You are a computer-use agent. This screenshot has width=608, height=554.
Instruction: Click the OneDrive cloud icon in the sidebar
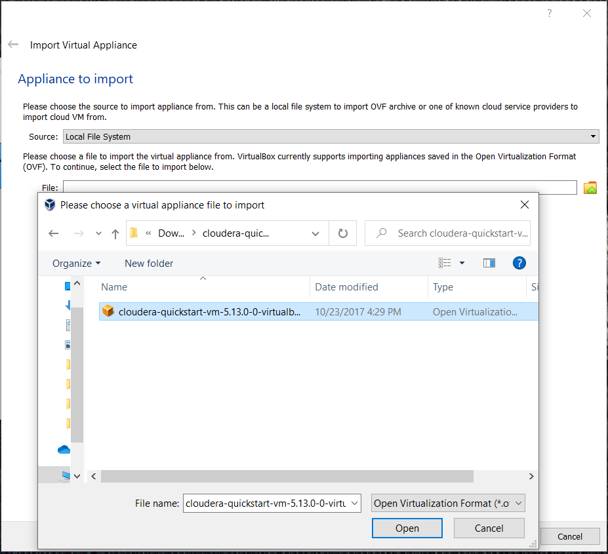[63, 449]
